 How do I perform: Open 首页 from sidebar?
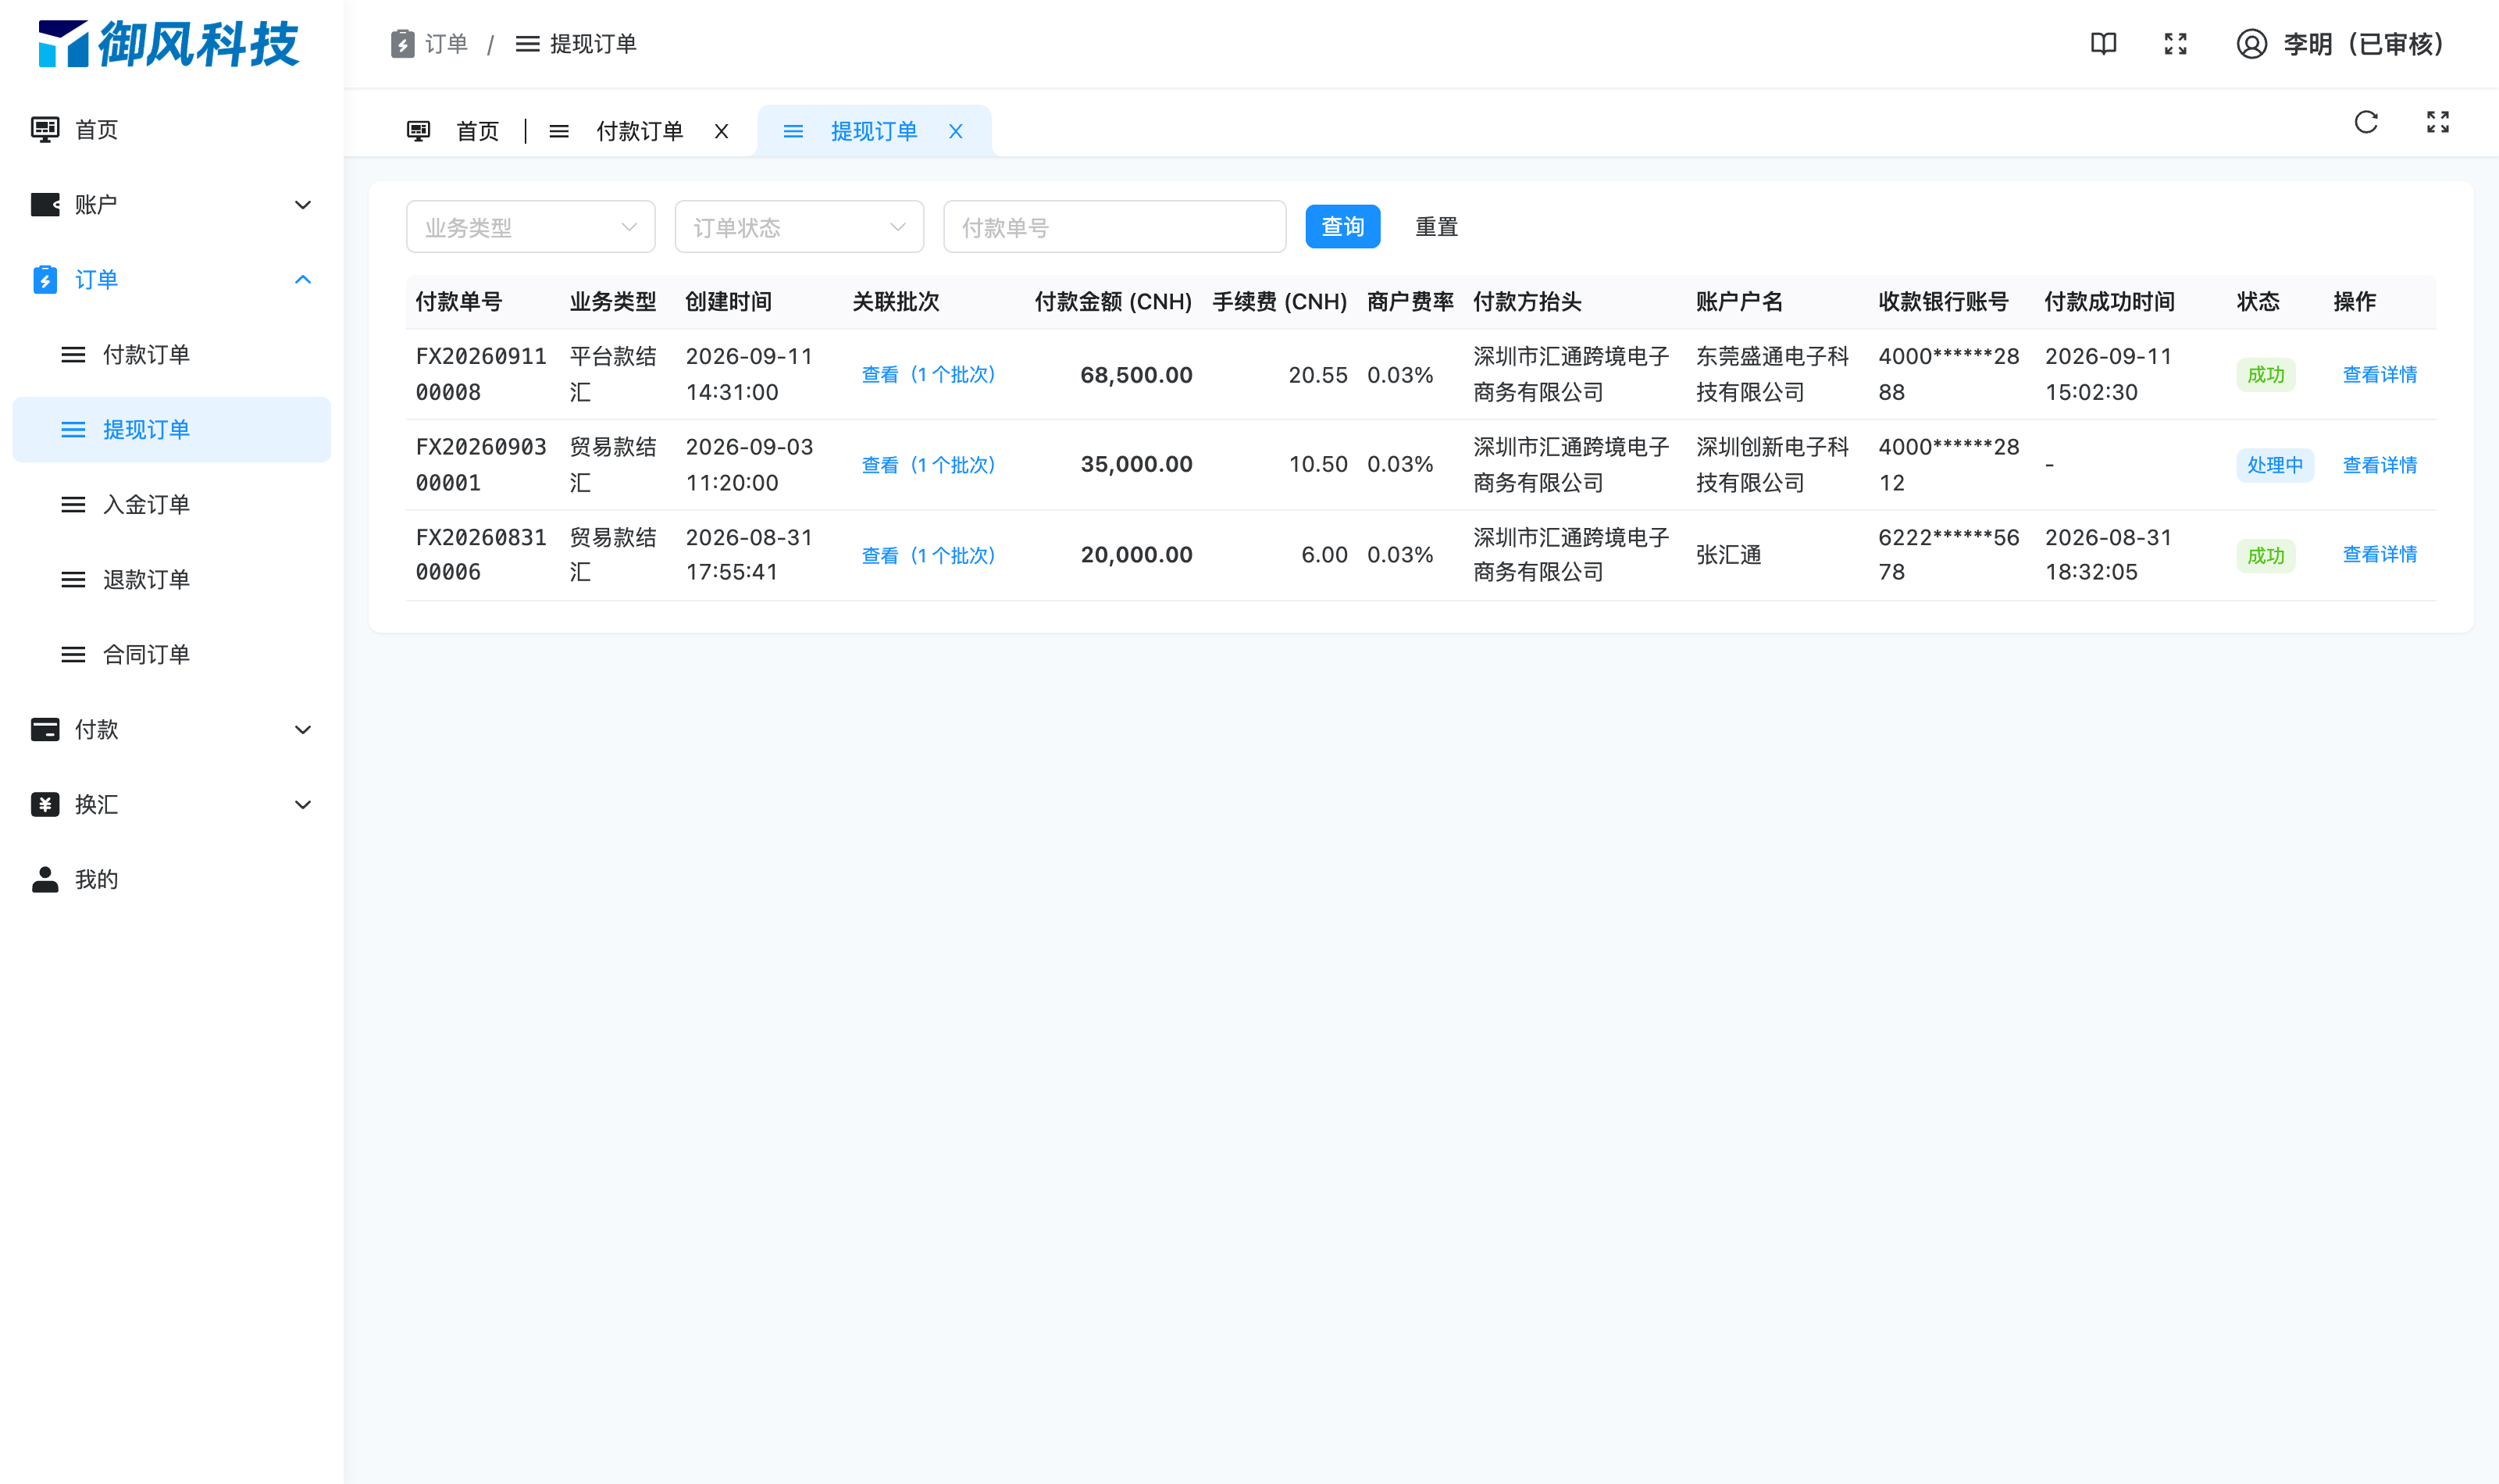pos(172,130)
